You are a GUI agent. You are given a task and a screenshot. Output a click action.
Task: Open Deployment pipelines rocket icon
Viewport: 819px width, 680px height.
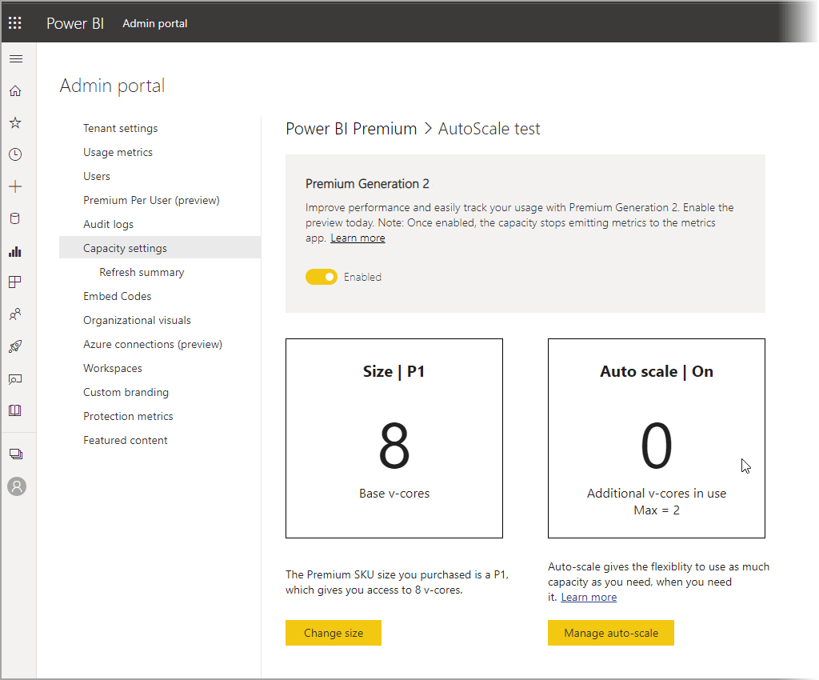[16, 346]
